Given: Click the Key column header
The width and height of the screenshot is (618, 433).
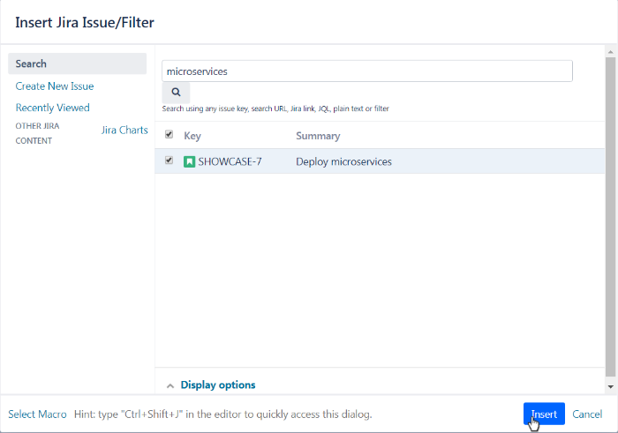Looking at the screenshot, I should point(192,136).
